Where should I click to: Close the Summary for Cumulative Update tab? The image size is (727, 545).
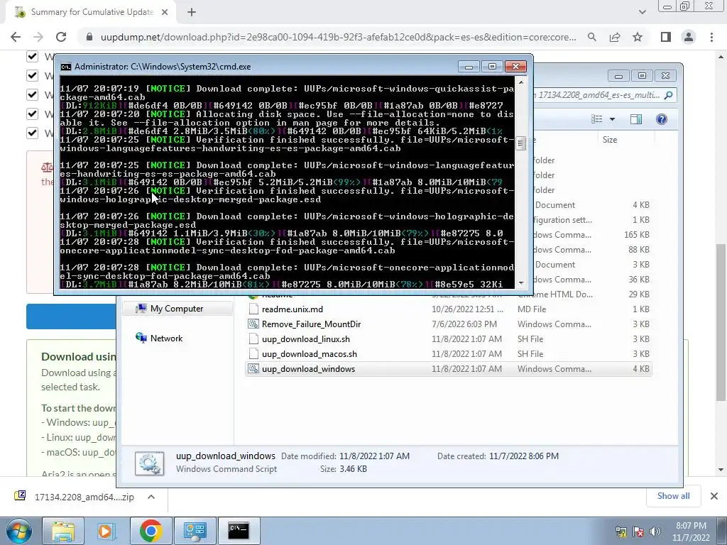(165, 13)
